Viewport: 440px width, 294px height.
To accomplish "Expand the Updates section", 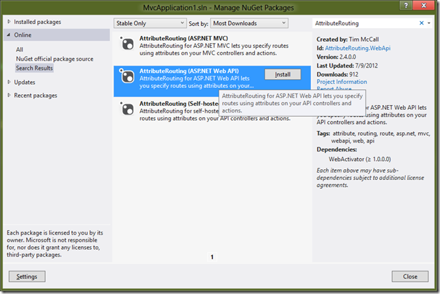I will pos(9,82).
